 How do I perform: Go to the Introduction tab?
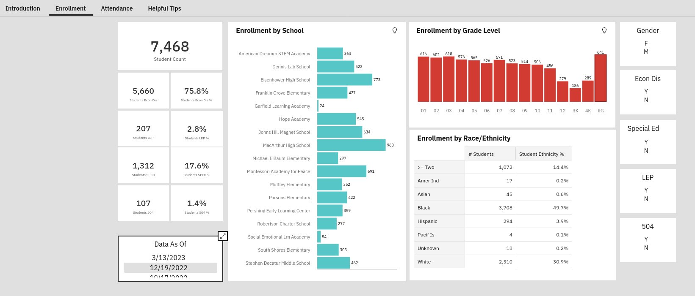(23, 8)
